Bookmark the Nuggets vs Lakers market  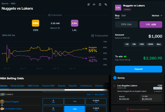(100, 4)
